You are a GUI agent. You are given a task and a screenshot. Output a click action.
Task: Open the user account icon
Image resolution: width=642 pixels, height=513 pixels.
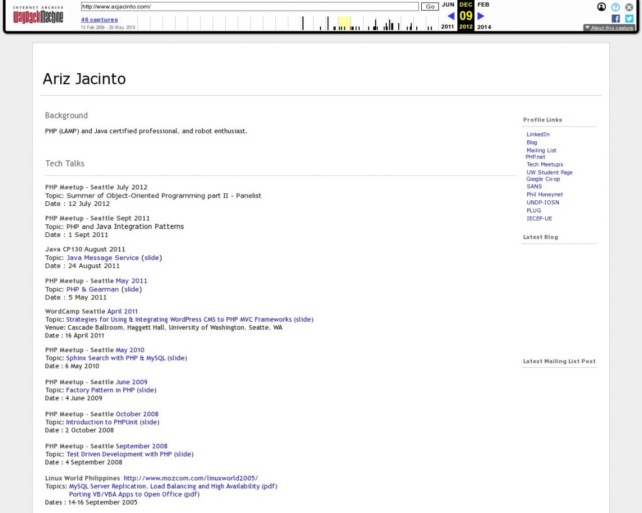coord(601,7)
